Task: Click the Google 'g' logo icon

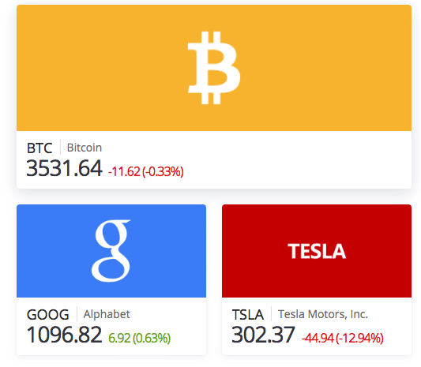Action: [x=111, y=251]
